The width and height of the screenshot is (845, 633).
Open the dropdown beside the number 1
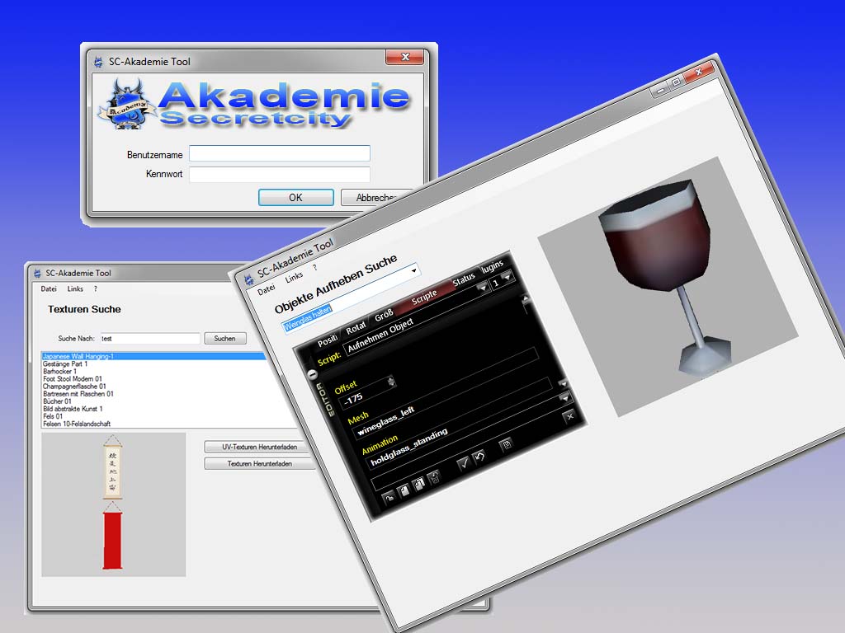coord(507,277)
